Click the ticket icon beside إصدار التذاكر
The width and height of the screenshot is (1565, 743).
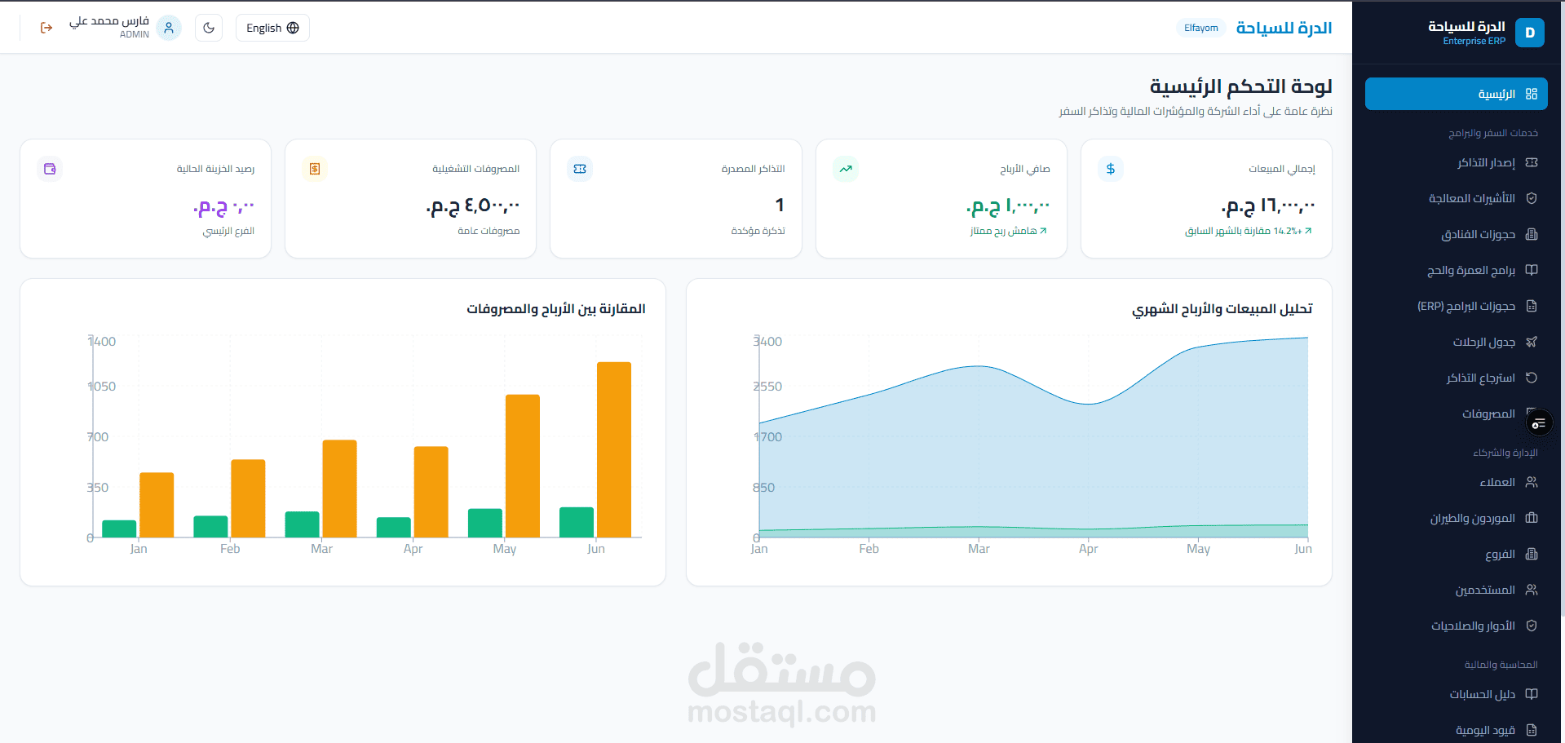1532,162
